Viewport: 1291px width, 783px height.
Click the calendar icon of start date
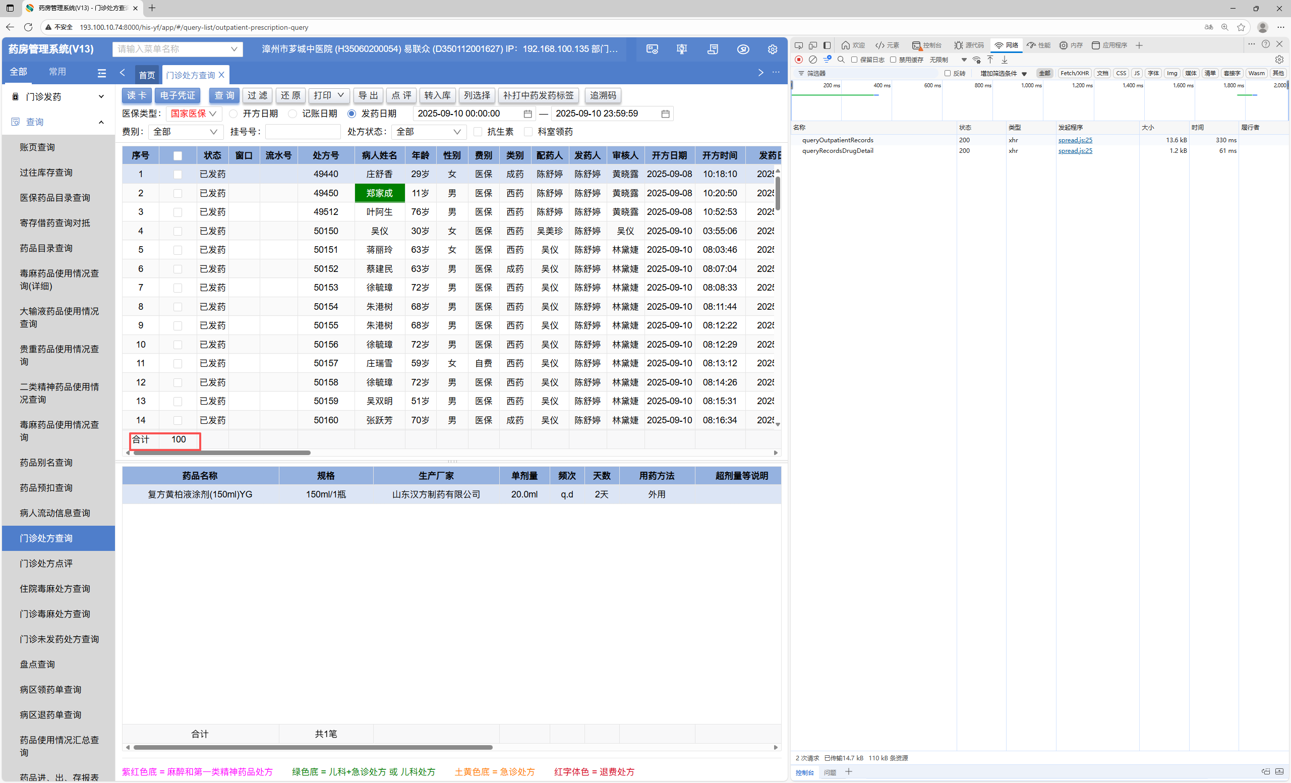tap(527, 114)
